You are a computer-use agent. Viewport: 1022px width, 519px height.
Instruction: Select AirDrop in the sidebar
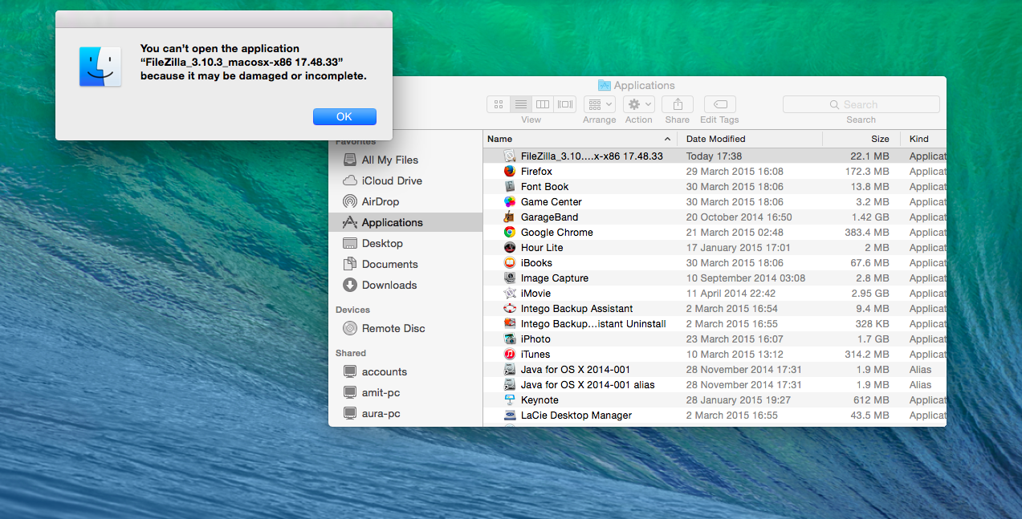coord(380,202)
